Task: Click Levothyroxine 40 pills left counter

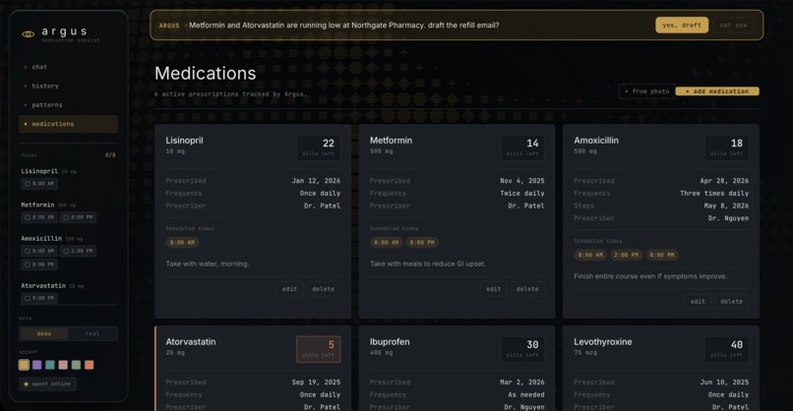Action: click(727, 349)
